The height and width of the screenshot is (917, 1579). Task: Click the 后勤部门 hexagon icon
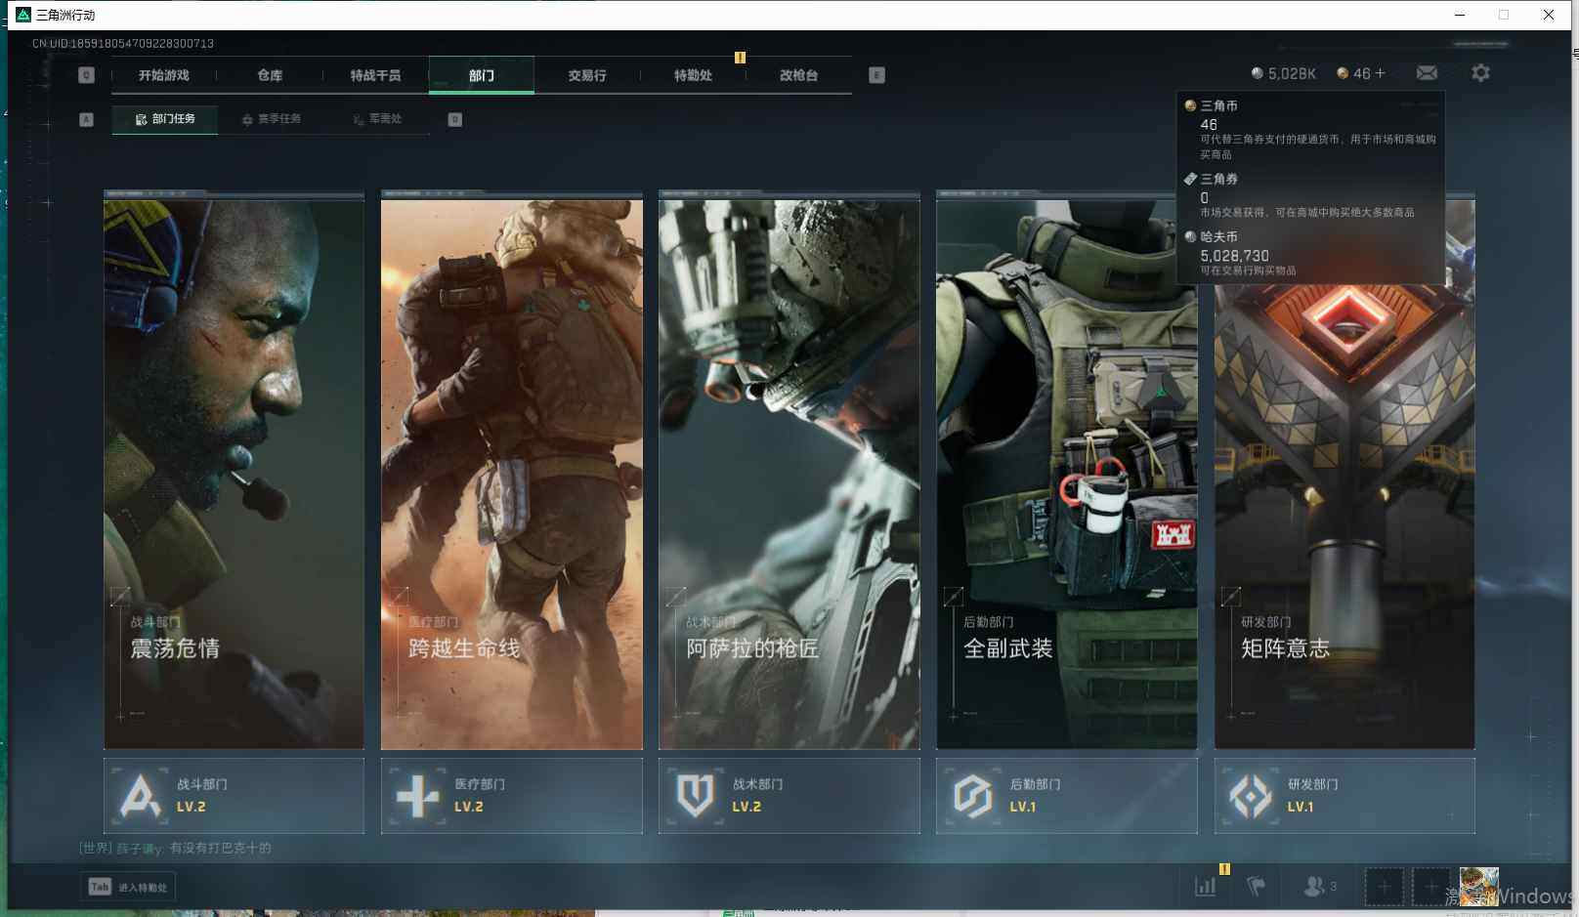pyautogui.click(x=972, y=796)
